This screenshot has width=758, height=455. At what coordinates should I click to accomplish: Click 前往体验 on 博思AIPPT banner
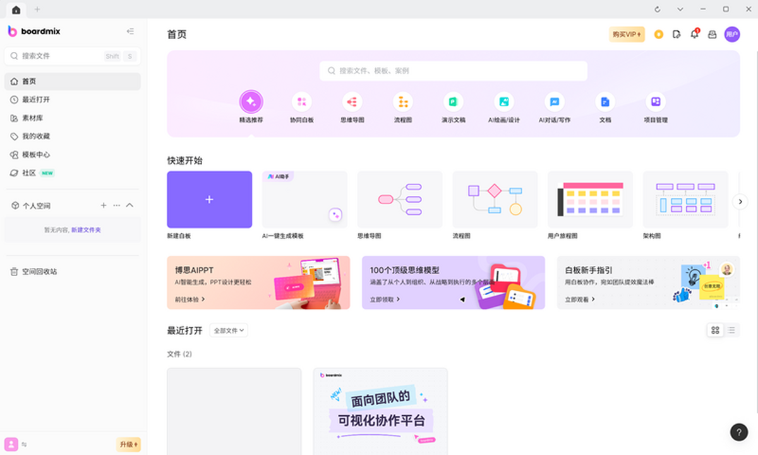click(190, 300)
